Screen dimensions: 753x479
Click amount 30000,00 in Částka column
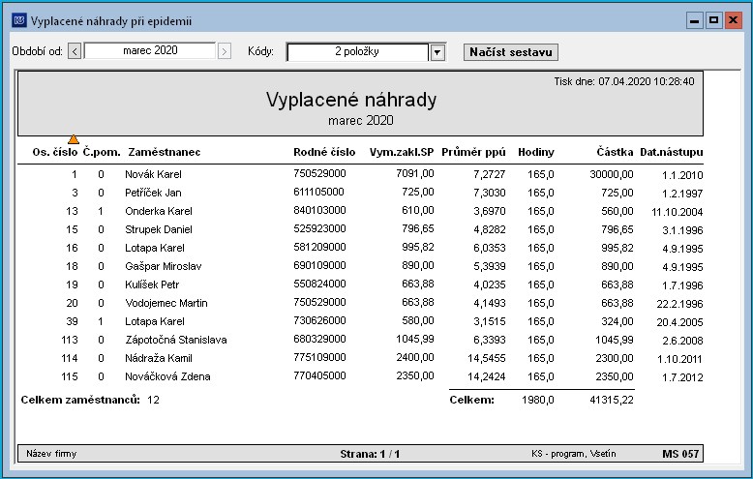point(612,174)
